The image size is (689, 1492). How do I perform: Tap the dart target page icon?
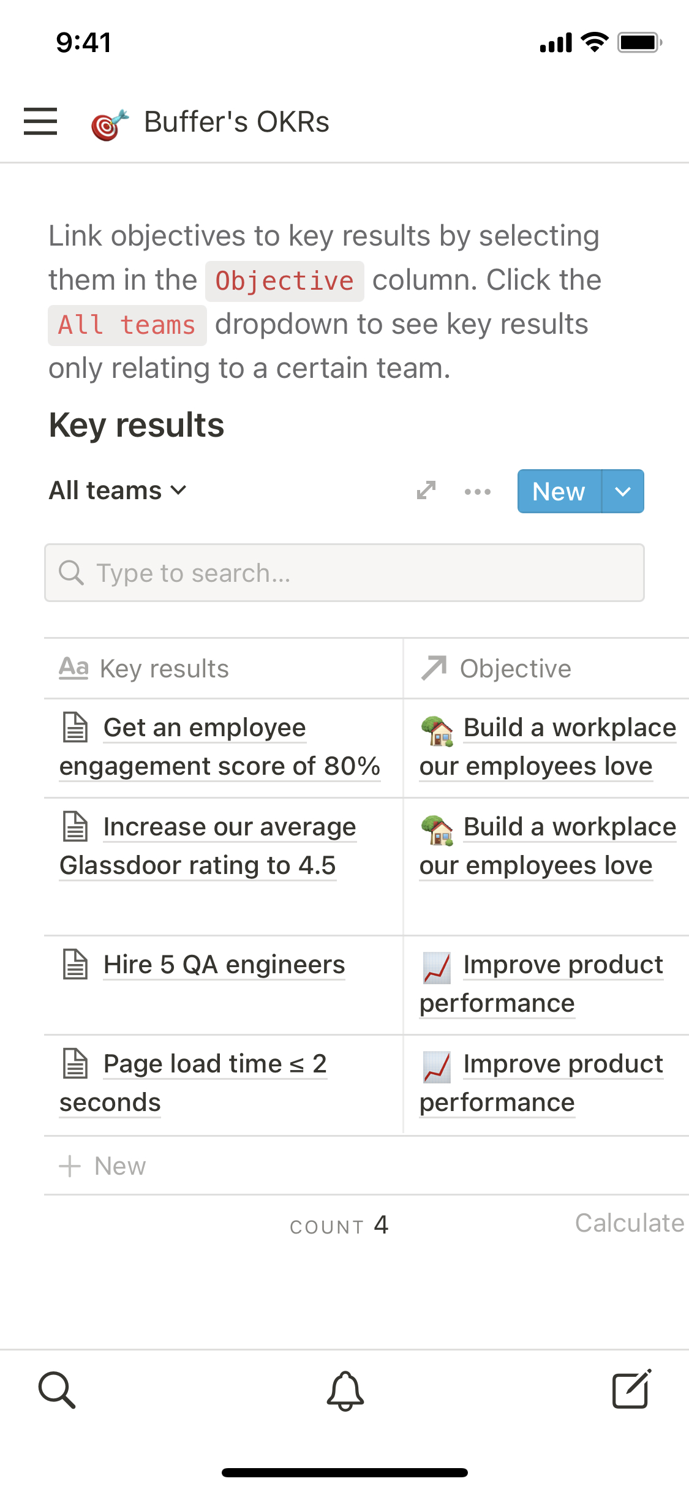coord(110,124)
